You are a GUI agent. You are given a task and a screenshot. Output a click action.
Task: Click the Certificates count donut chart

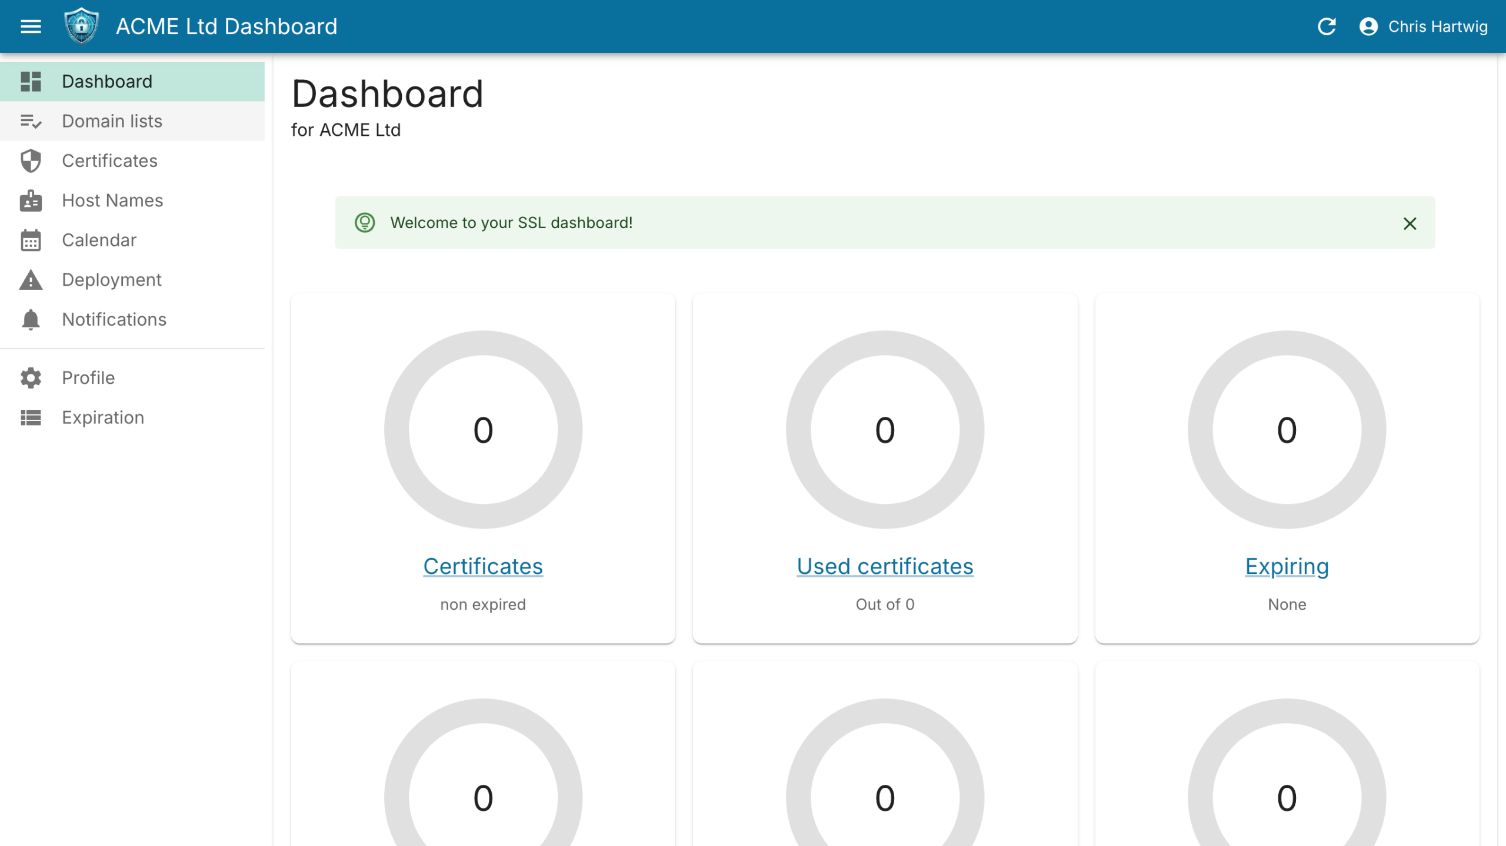tap(483, 430)
